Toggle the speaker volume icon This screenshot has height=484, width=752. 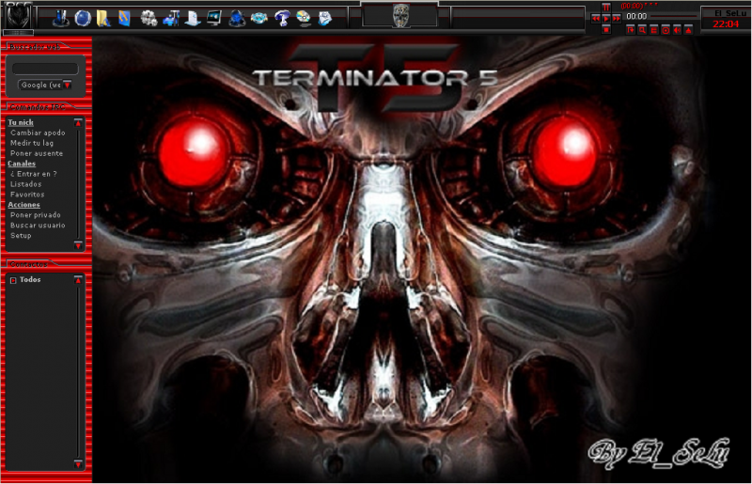677,30
